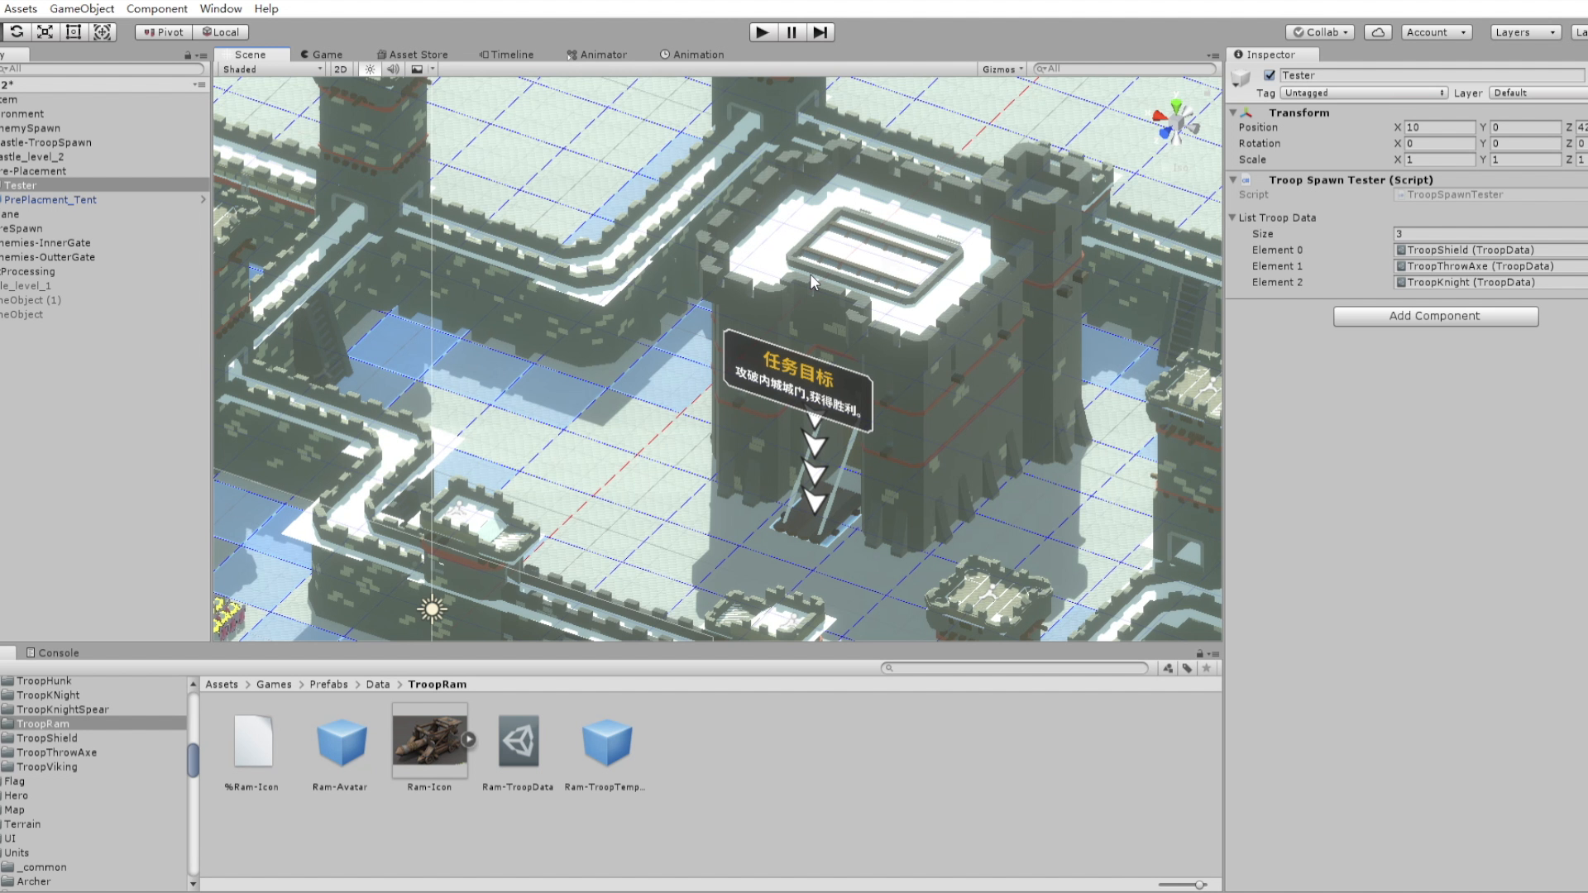The height and width of the screenshot is (893, 1588).
Task: Open the Component menu
Action: coord(157,8)
